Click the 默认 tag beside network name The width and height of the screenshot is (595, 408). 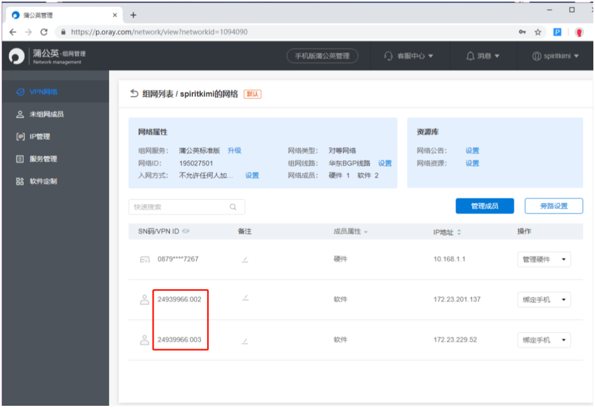click(252, 94)
